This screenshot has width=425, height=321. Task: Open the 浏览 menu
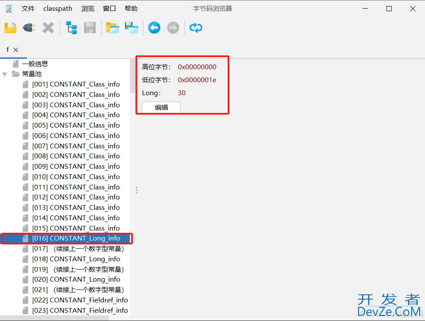pos(88,9)
